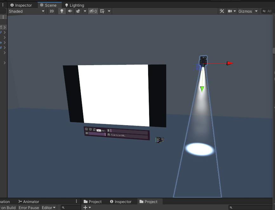Toggle Error Pause in console

pos(29,207)
